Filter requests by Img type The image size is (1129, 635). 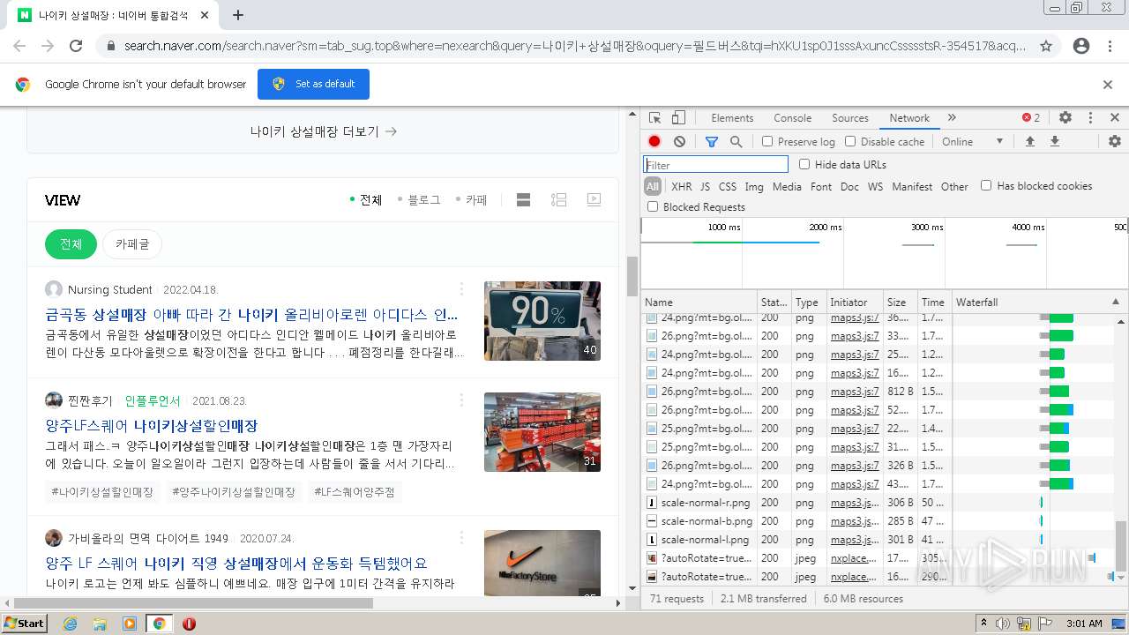pyautogui.click(x=754, y=186)
